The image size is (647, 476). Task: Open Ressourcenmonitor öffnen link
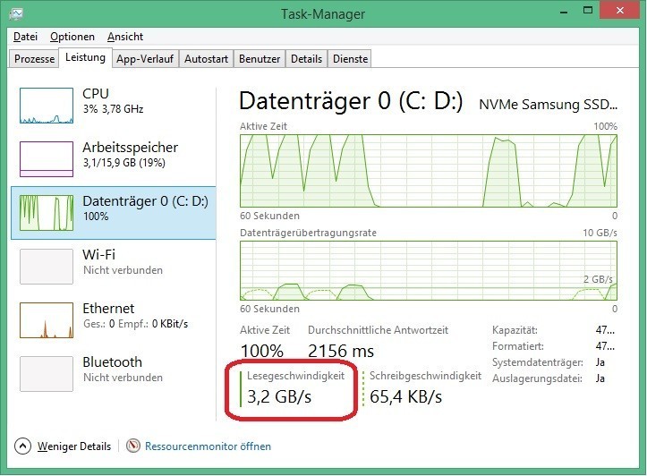coord(208,446)
